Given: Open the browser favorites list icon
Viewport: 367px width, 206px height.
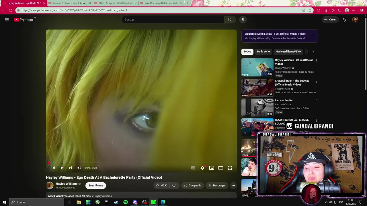Looking at the screenshot, I should 333,10.
